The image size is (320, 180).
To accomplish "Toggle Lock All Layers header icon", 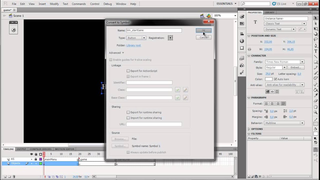I will (x=36, y=154).
